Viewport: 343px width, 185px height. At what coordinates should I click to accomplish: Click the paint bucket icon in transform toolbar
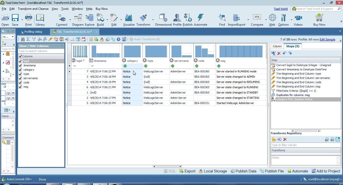pyautogui.click(x=39, y=39)
